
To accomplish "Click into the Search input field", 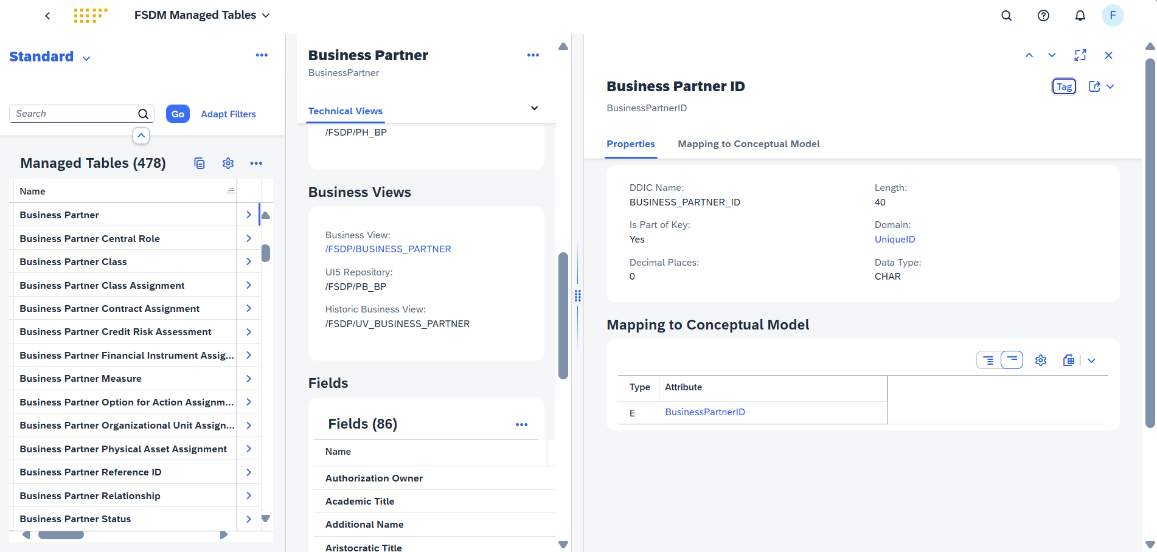I will (73, 114).
